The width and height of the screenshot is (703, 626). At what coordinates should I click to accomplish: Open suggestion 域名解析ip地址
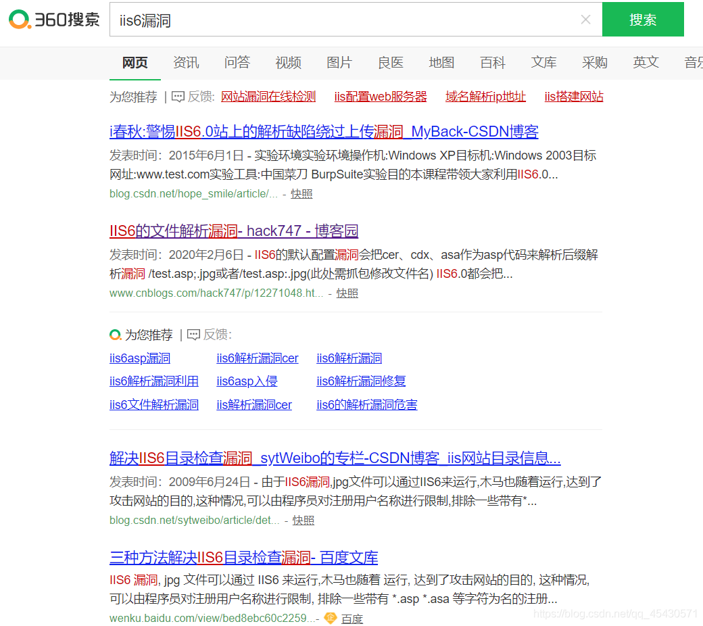(485, 97)
